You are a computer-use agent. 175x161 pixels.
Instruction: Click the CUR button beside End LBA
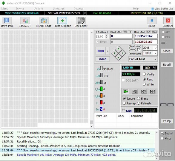[x=148, y=32]
